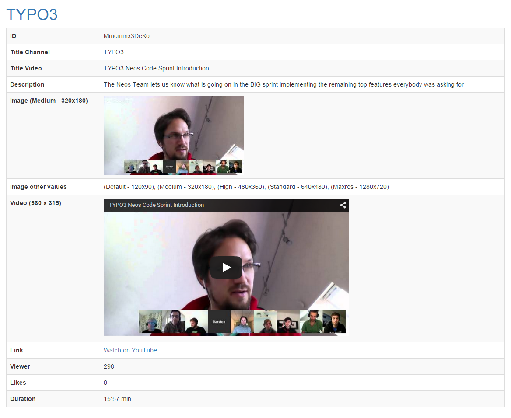Image resolution: width=511 pixels, height=418 pixels.
Task: Click the share icon on video player
Action: coord(343,205)
